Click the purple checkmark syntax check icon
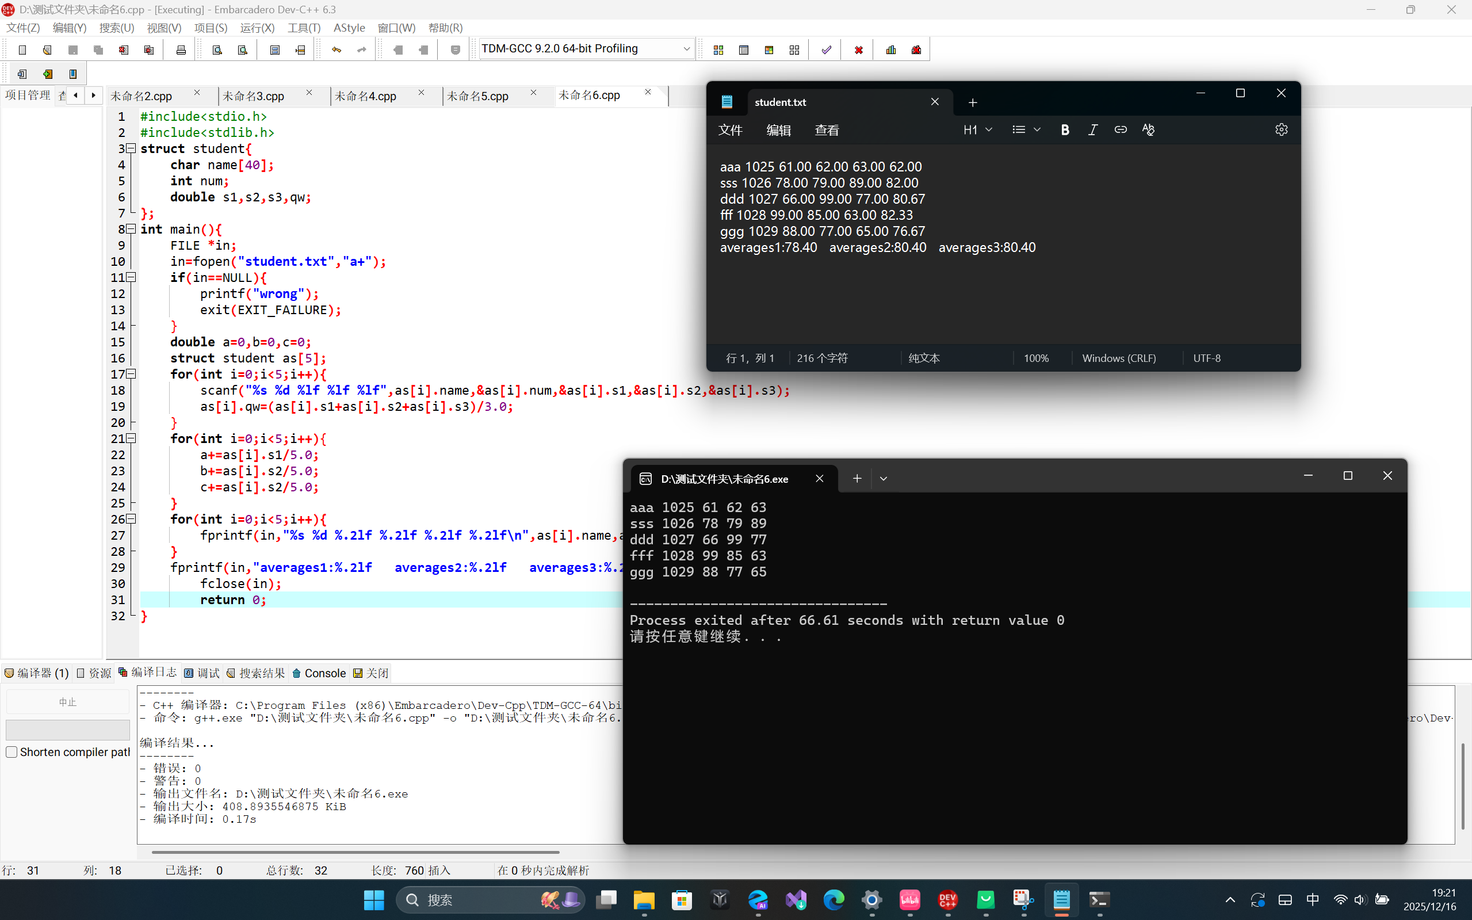Viewport: 1472px width, 920px height. click(826, 50)
